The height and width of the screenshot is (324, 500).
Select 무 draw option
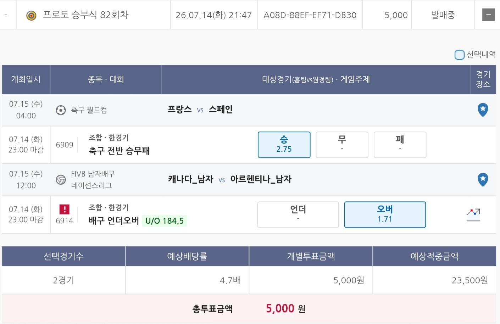point(342,145)
